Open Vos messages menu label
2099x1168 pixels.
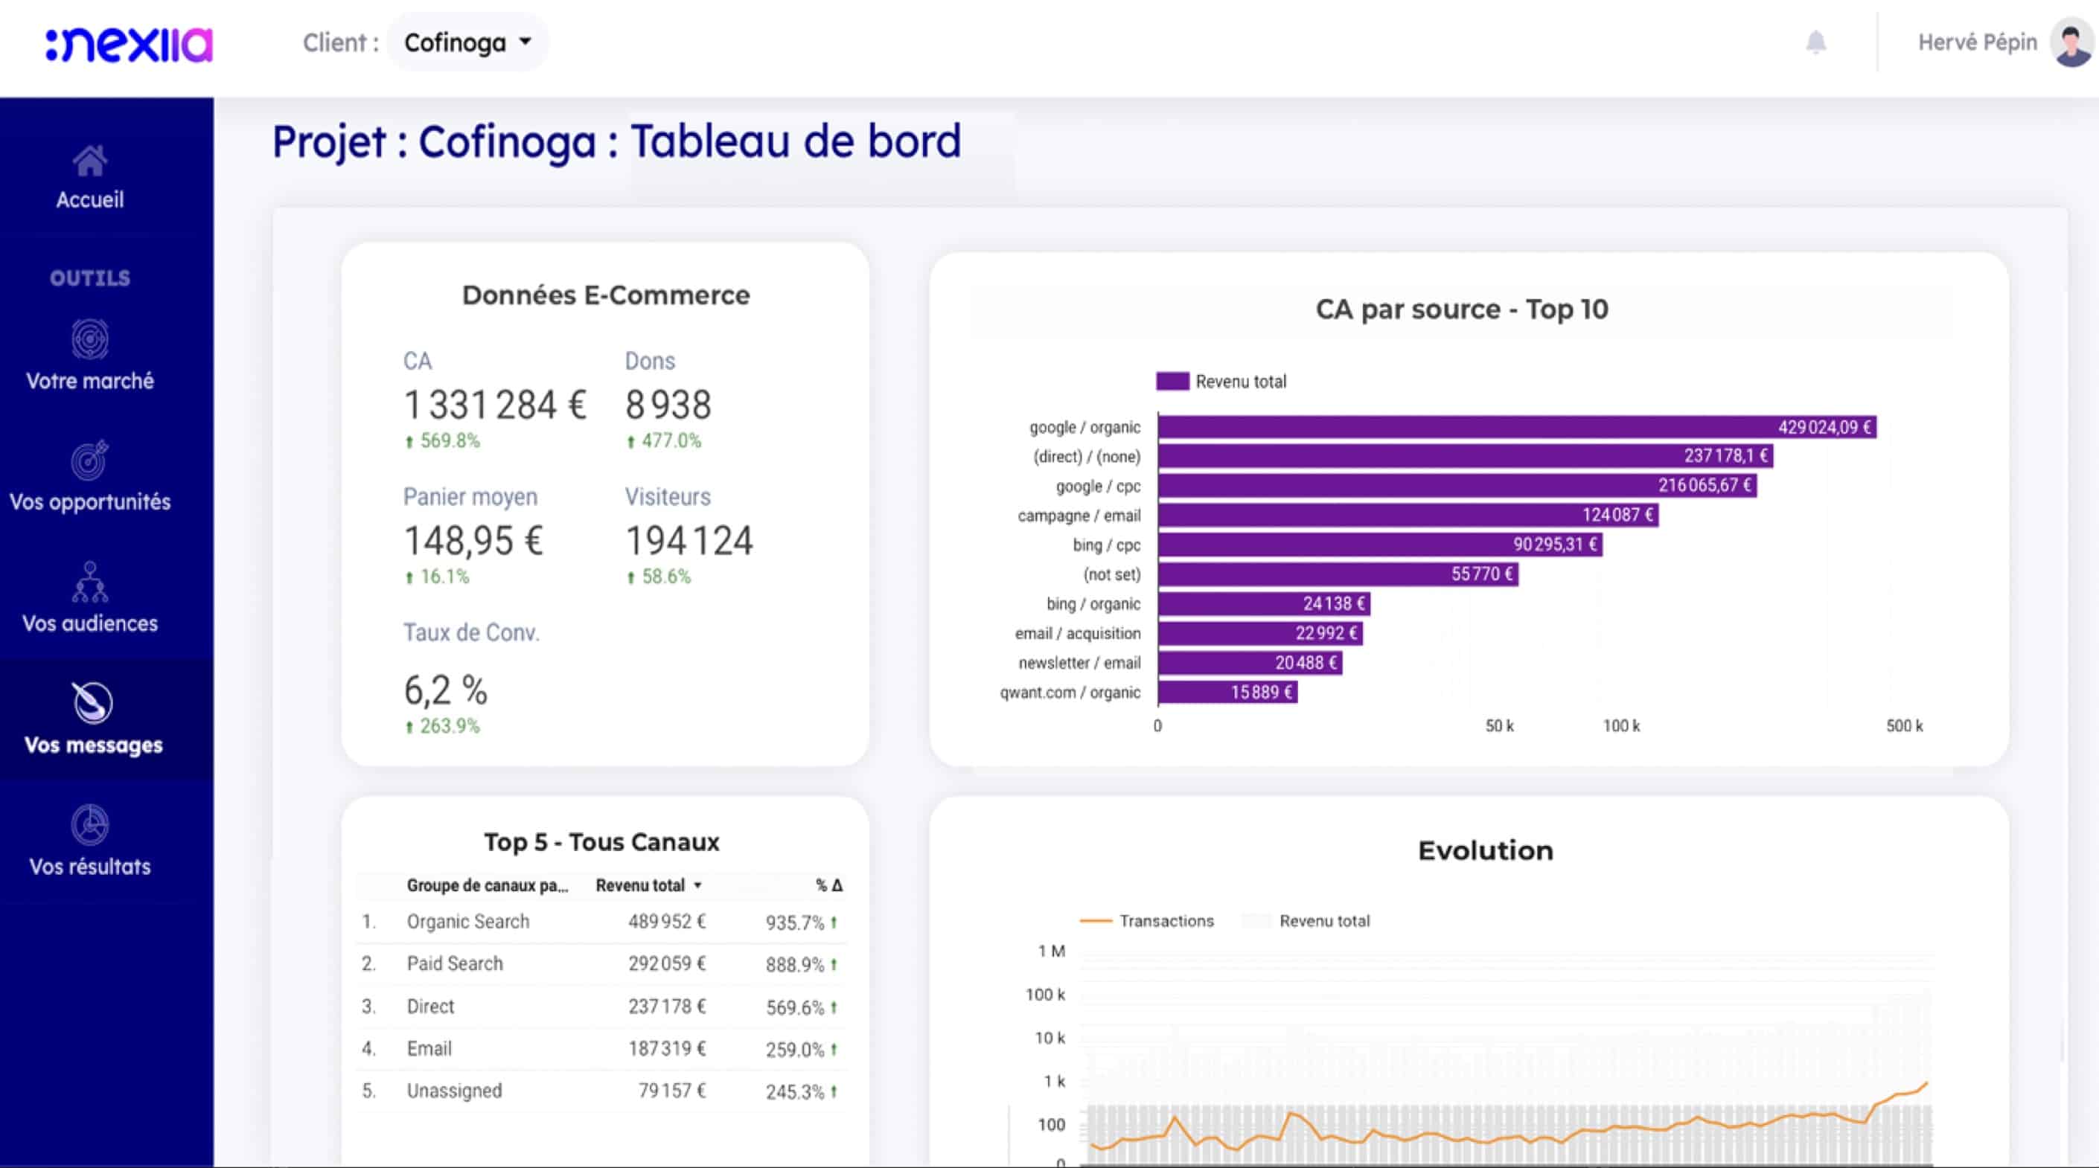tap(93, 745)
